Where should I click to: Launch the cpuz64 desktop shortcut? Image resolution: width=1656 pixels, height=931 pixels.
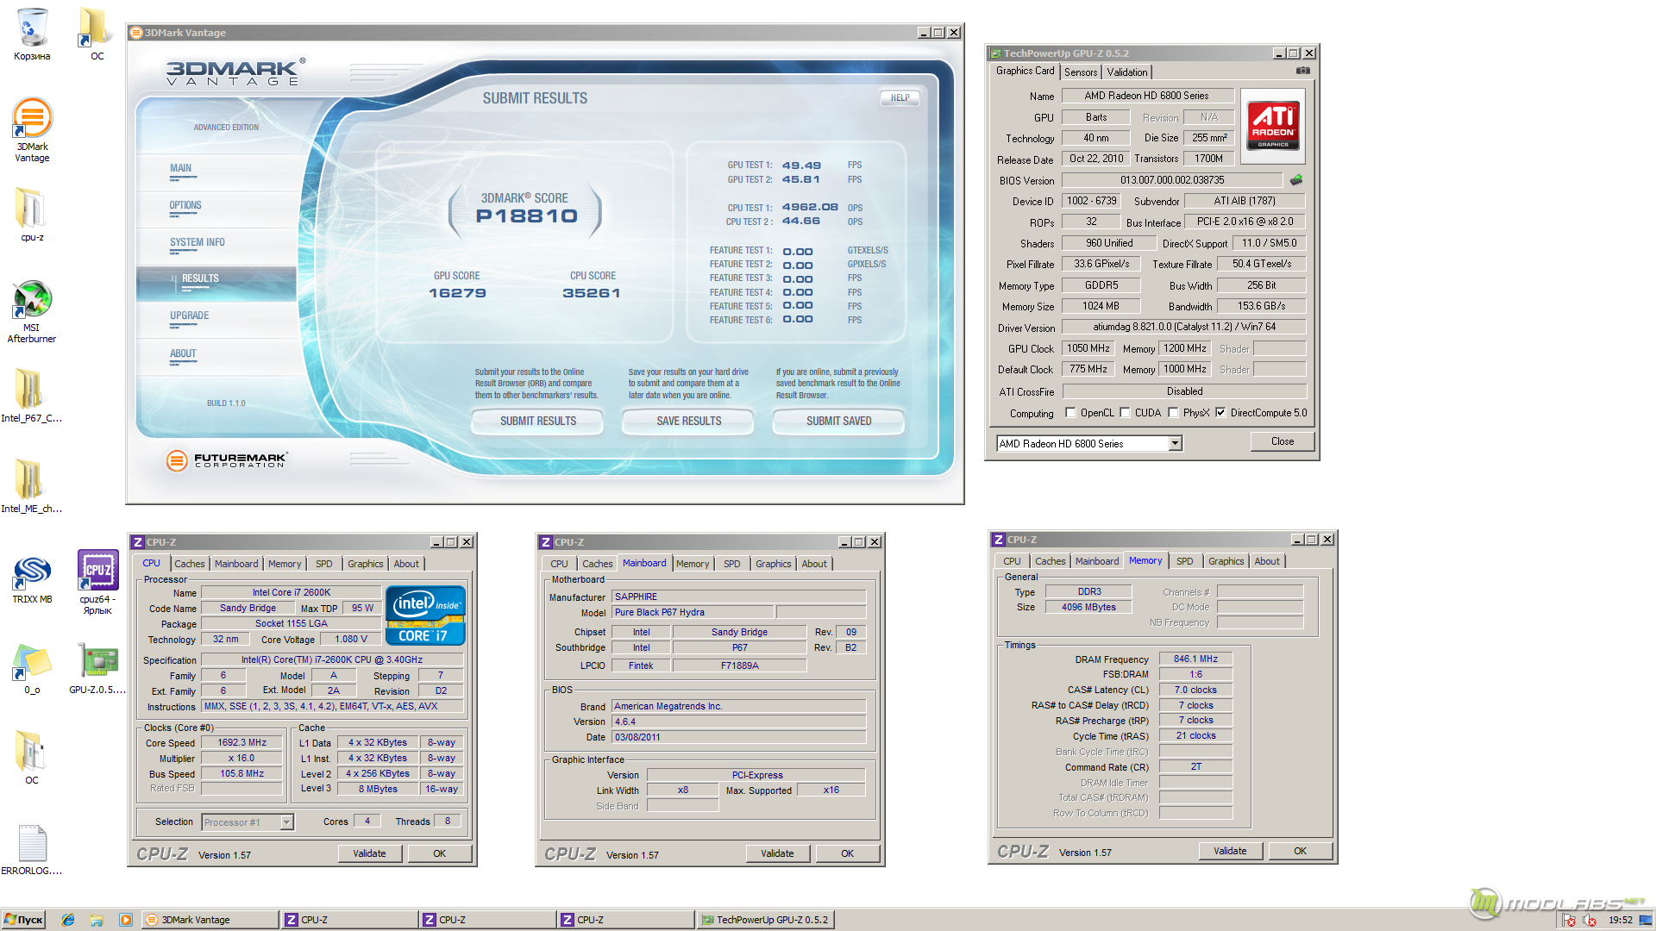tap(97, 582)
